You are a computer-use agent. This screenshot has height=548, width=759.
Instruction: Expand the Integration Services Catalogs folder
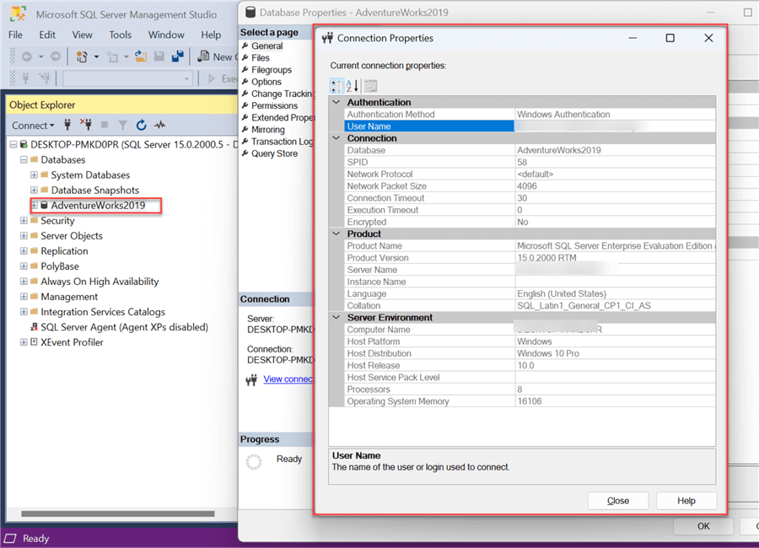coord(24,312)
